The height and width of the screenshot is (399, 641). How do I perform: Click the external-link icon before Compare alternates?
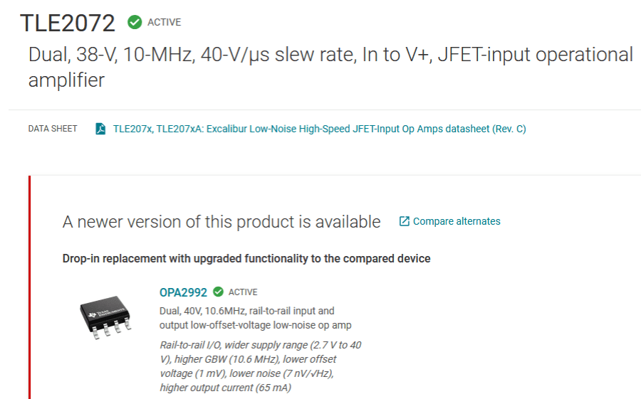point(404,221)
